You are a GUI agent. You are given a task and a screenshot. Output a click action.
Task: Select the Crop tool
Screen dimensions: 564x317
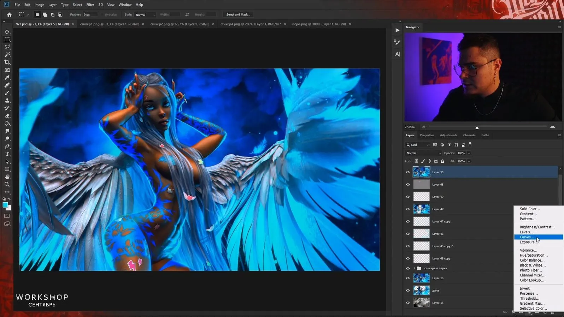click(7, 62)
